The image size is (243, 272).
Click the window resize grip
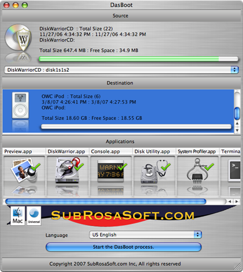click(237, 267)
